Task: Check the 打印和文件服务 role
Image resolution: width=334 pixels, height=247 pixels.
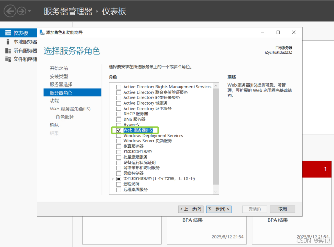Action: tap(119, 151)
